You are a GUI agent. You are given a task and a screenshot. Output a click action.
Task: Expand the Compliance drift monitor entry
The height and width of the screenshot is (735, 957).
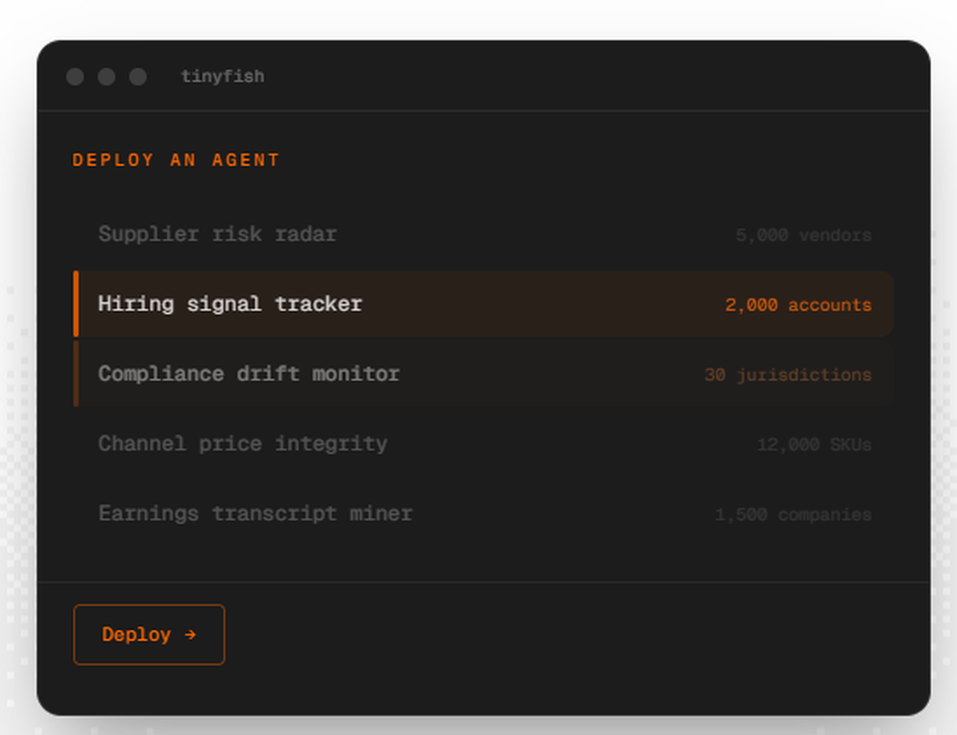click(248, 374)
